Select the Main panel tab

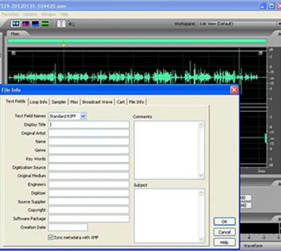pos(15,34)
